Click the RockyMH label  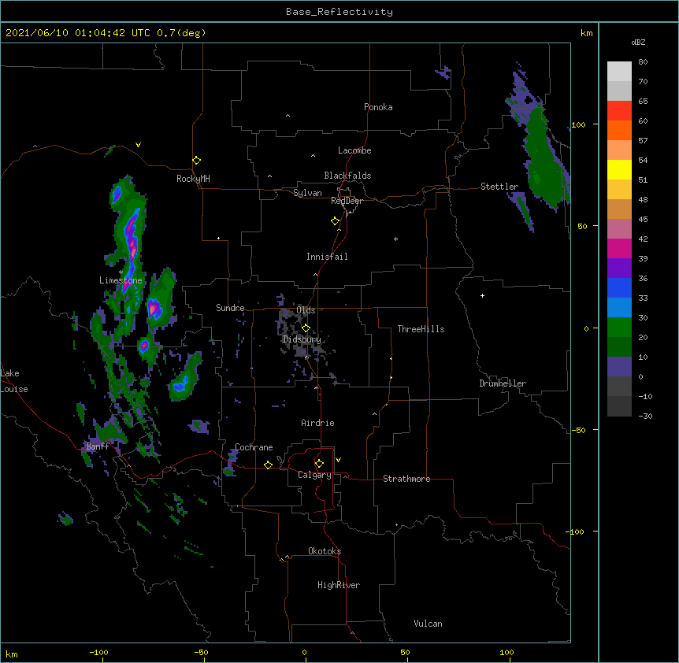[193, 179]
